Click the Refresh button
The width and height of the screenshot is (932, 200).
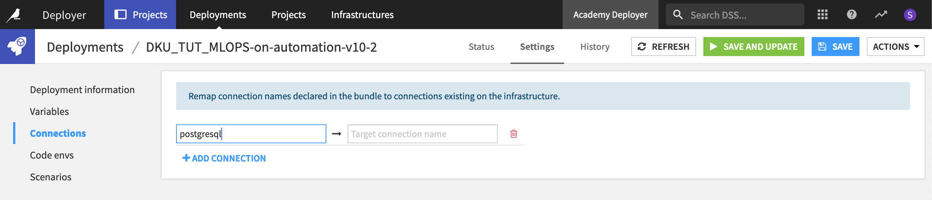tap(664, 47)
